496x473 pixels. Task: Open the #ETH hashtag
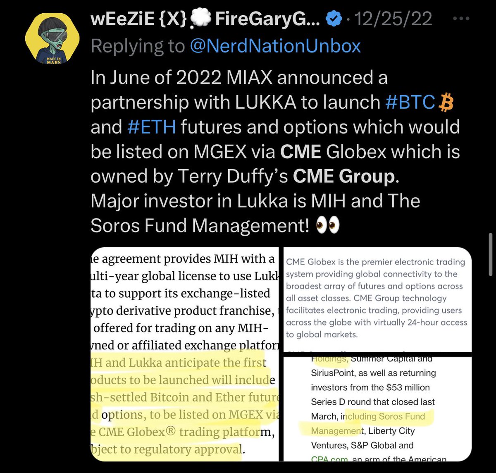pyautogui.click(x=152, y=127)
